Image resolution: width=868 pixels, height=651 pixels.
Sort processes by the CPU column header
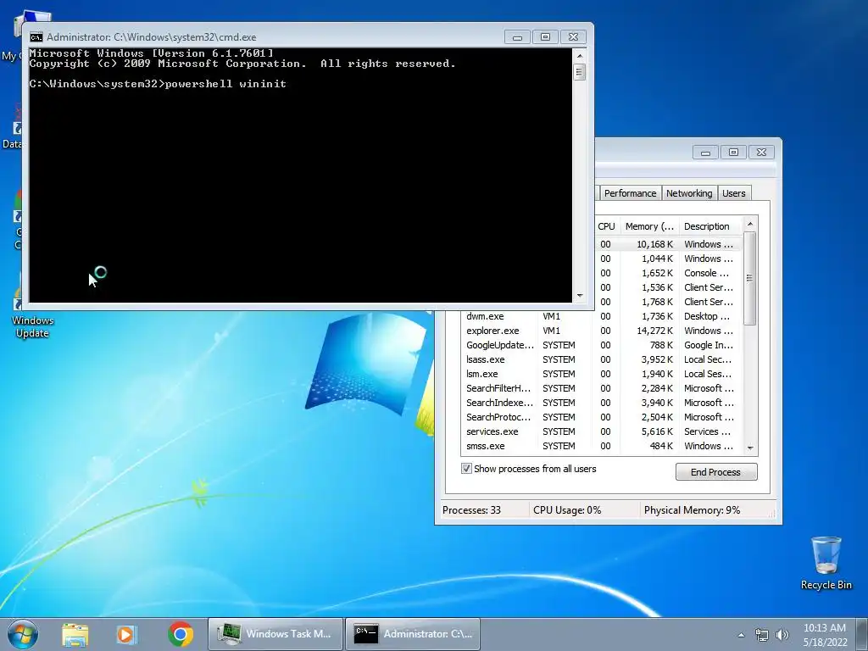606,226
